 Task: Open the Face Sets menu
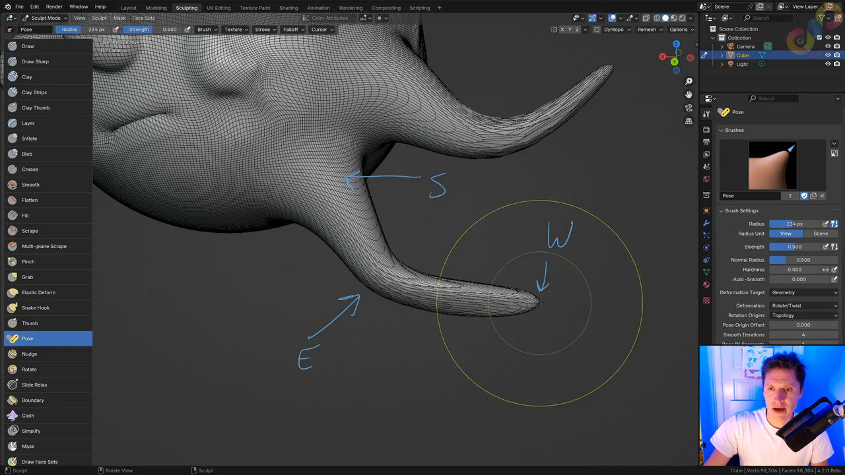(x=143, y=18)
